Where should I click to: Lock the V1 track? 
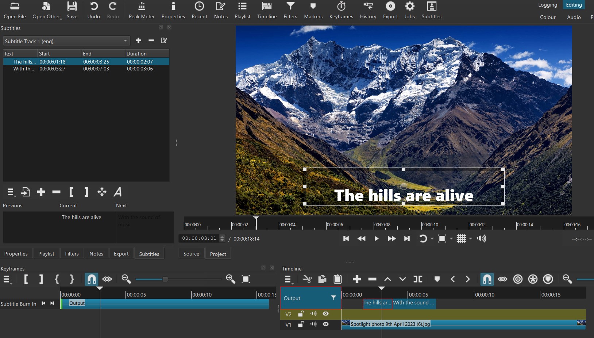pyautogui.click(x=301, y=324)
